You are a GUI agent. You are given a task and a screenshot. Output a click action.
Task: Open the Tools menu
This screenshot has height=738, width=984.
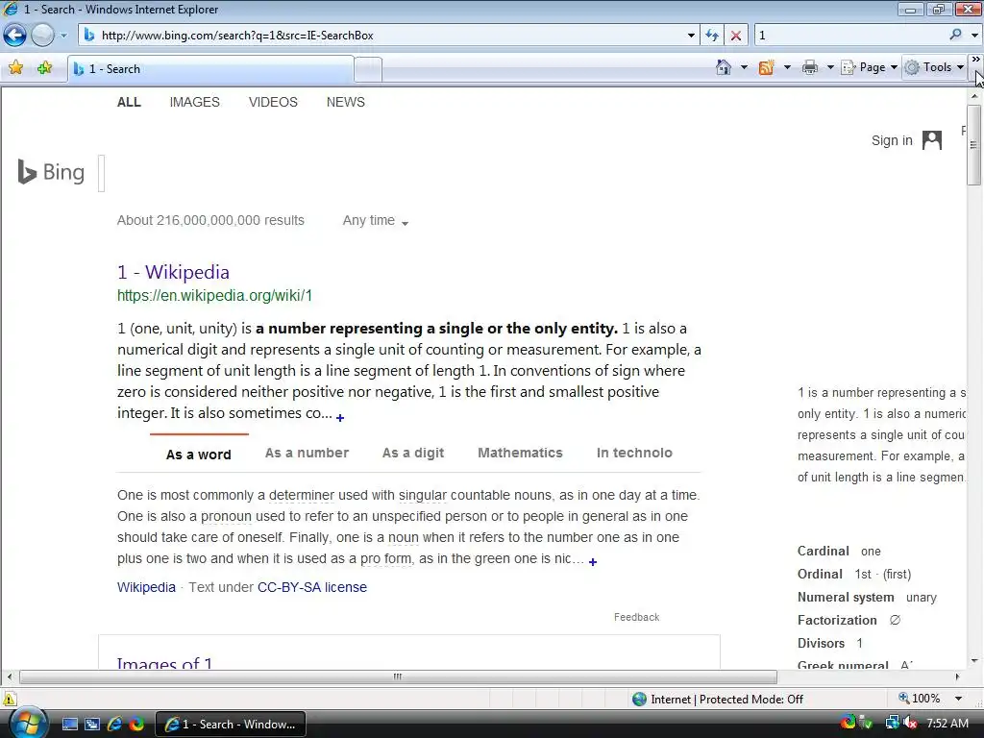click(934, 67)
